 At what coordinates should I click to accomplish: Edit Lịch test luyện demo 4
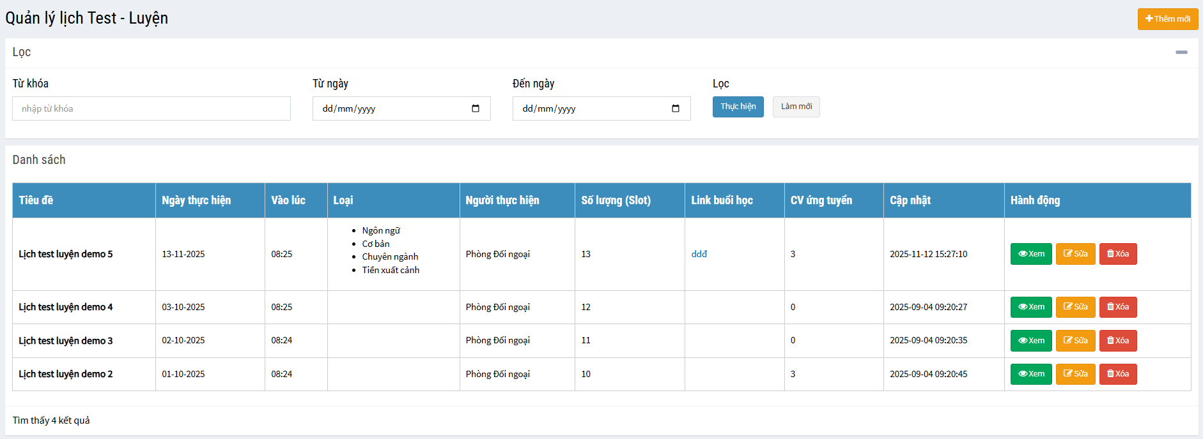1075,307
